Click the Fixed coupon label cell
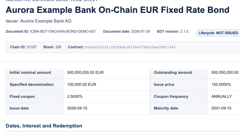This screenshot has height=135, width=240. [34, 97]
